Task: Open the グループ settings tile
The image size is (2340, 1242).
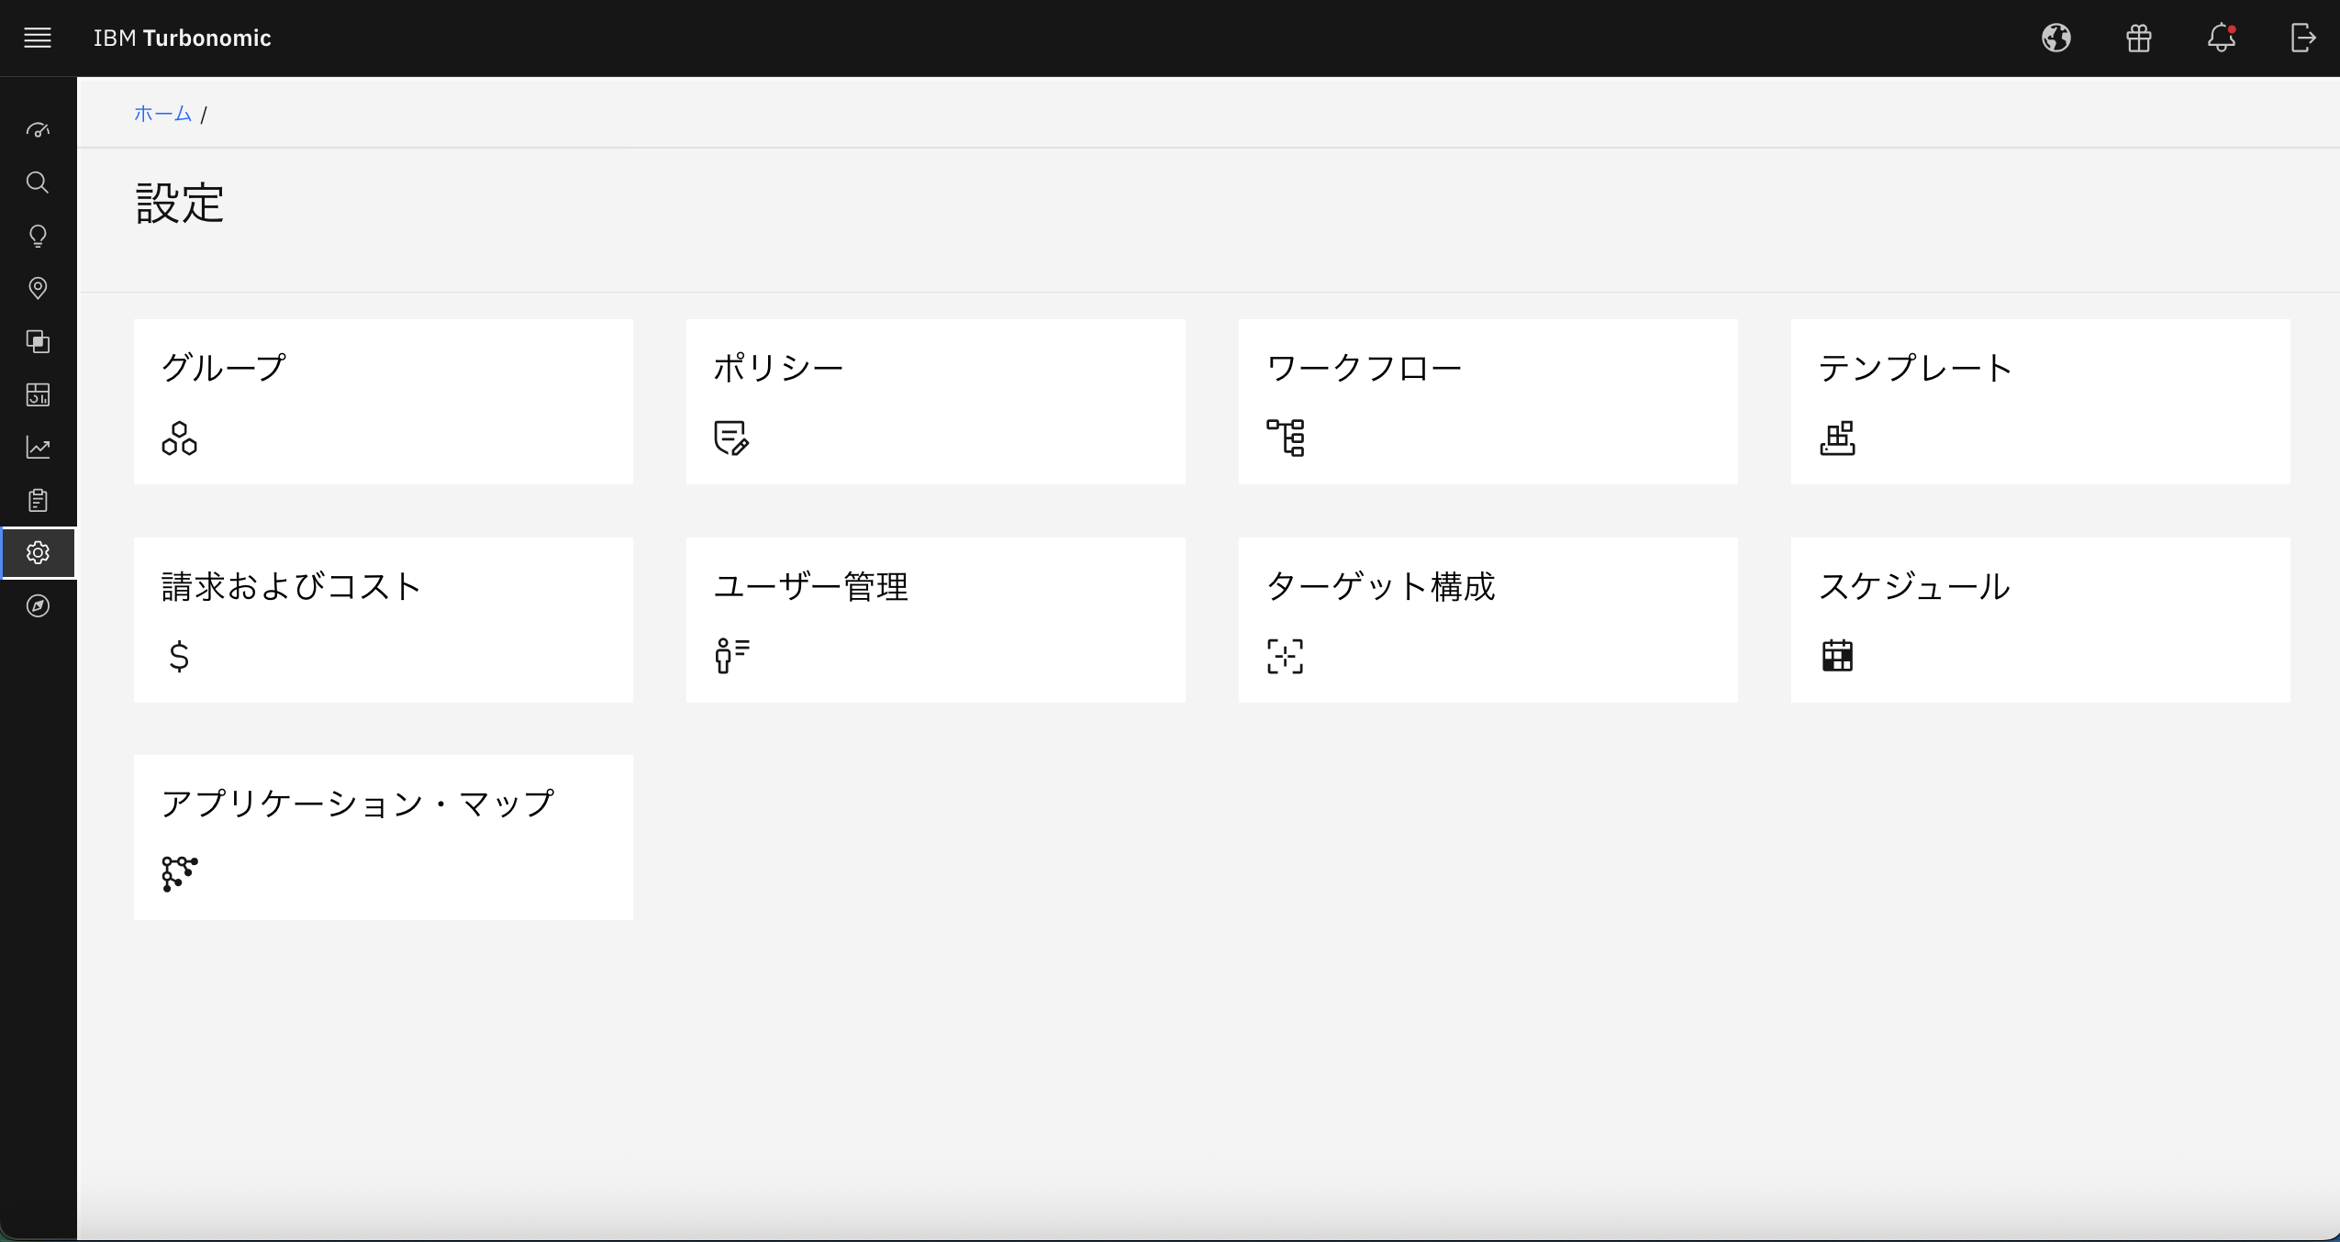Action: point(383,401)
